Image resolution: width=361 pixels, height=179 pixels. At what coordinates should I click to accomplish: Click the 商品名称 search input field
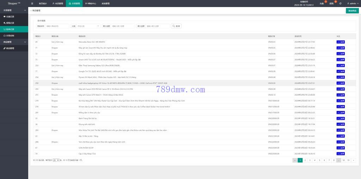pyautogui.click(x=57, y=26)
